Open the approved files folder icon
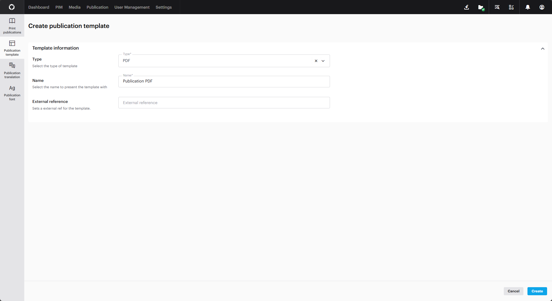 pos(481,7)
